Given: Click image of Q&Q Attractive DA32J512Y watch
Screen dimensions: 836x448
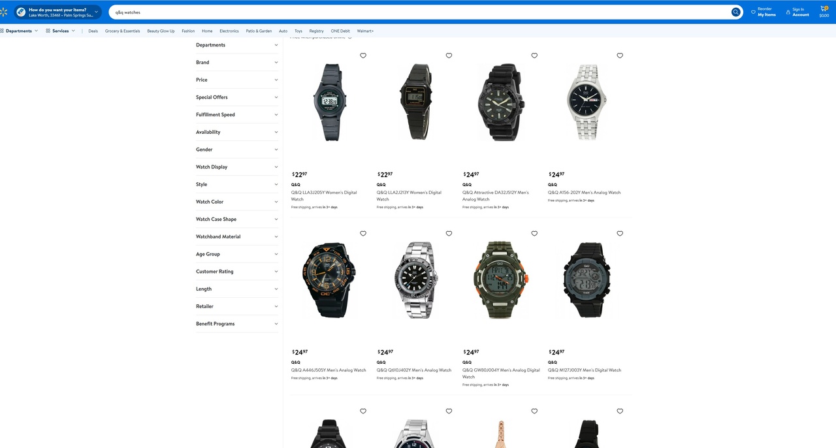Looking at the screenshot, I should click(501, 102).
